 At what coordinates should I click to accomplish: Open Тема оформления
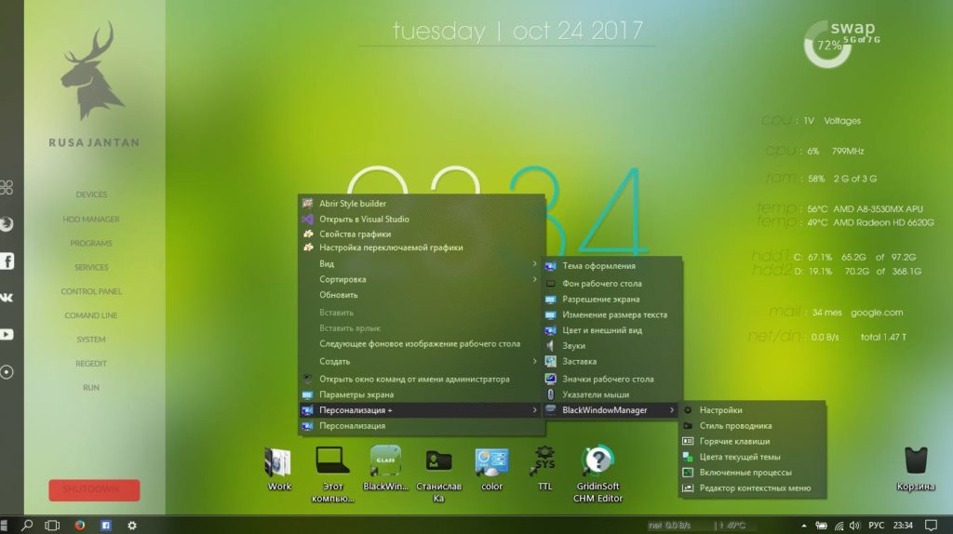coord(612,266)
